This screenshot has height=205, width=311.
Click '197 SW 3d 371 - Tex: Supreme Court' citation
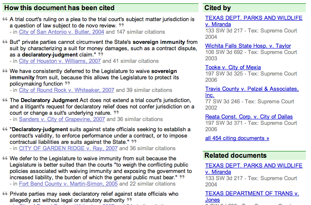coord(251,123)
